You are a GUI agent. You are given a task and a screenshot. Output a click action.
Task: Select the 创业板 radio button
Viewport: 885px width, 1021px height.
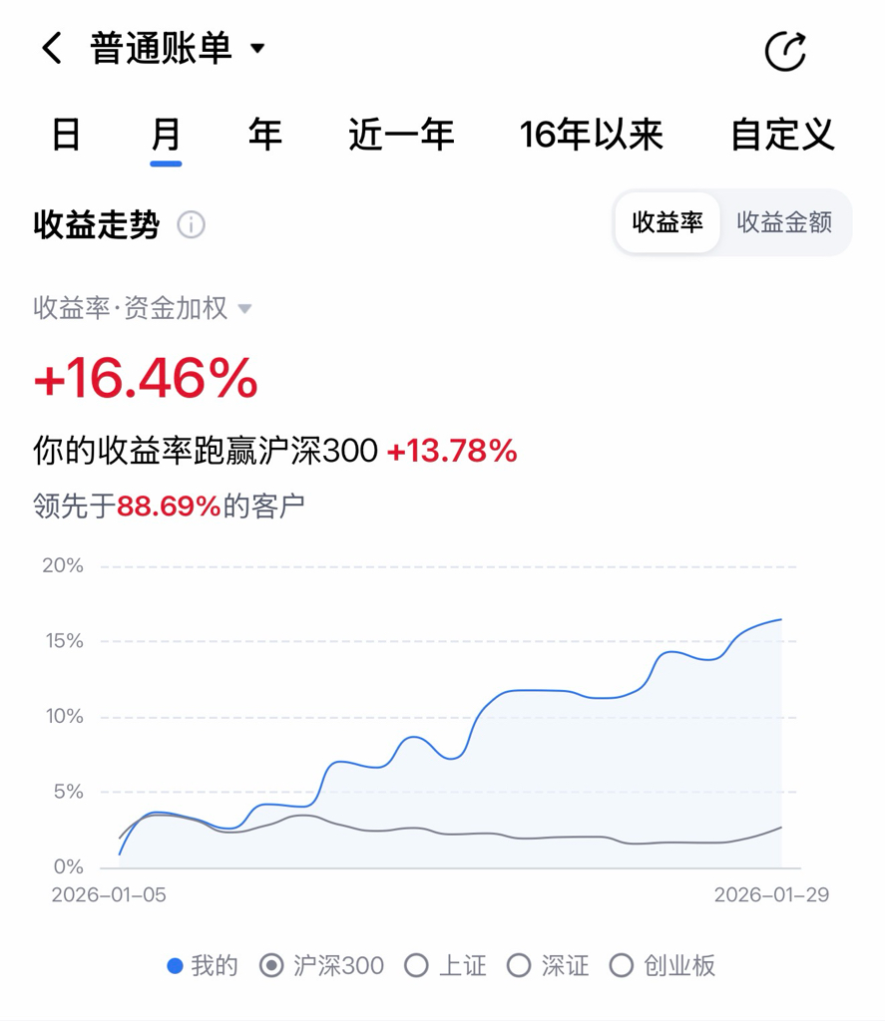[x=621, y=965]
